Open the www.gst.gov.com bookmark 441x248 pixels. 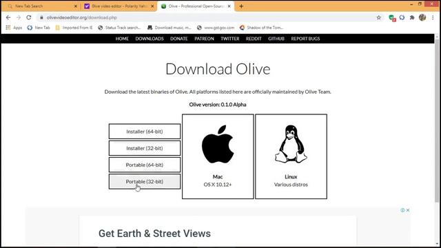(x=216, y=28)
